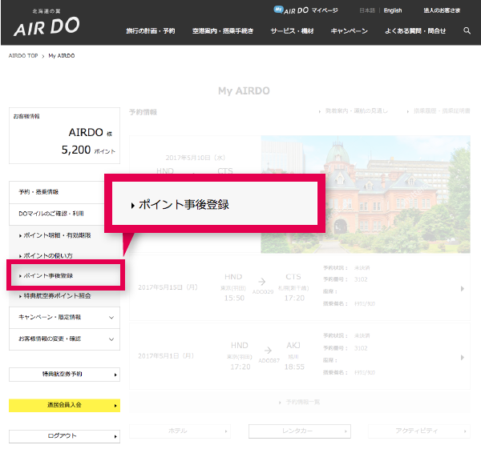Go to AIRDO TOP breadcrumb
This screenshot has width=481, height=453.
click(23, 56)
